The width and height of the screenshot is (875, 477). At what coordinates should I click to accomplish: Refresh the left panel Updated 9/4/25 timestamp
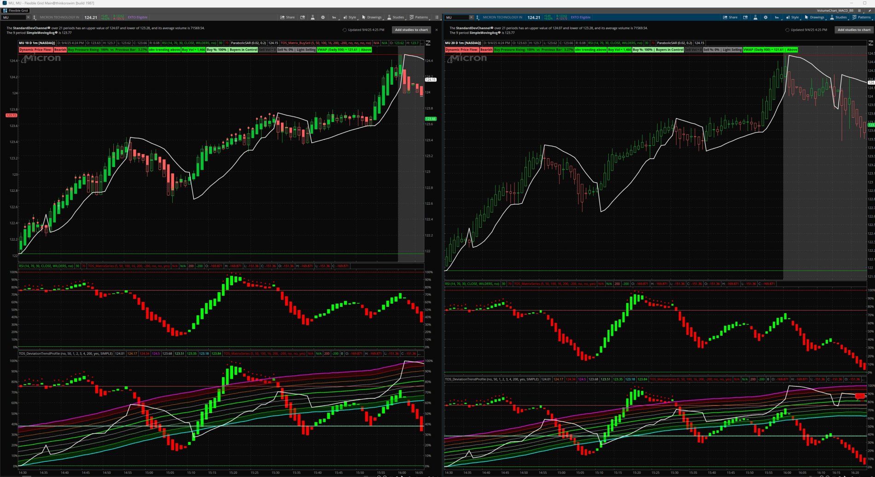344,30
